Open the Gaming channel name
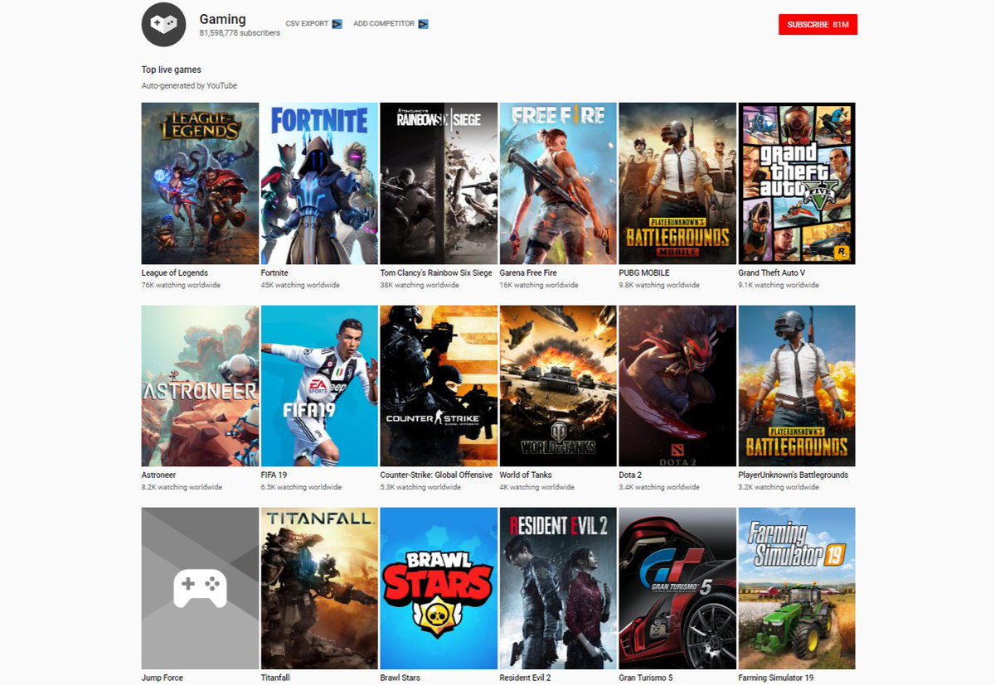The height and width of the screenshot is (685, 995). [222, 18]
